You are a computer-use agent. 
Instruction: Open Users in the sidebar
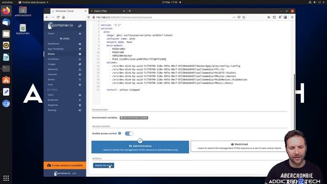51,95
